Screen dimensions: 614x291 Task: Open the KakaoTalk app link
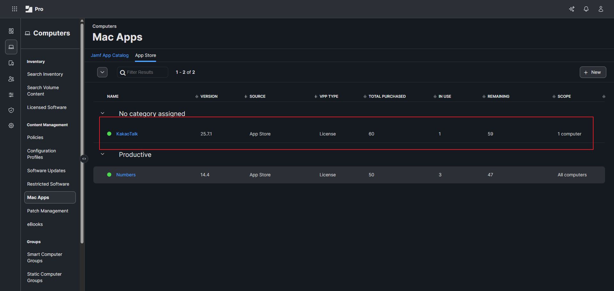click(127, 134)
